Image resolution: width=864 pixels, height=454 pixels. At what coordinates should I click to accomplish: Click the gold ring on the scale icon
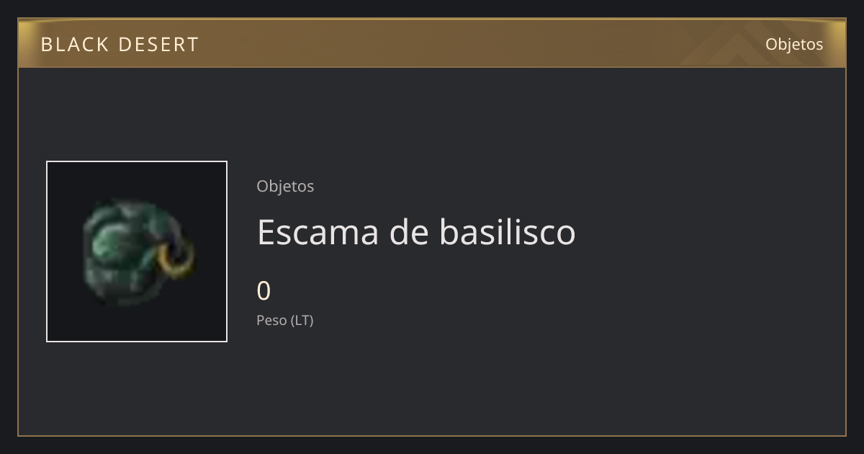point(177,261)
